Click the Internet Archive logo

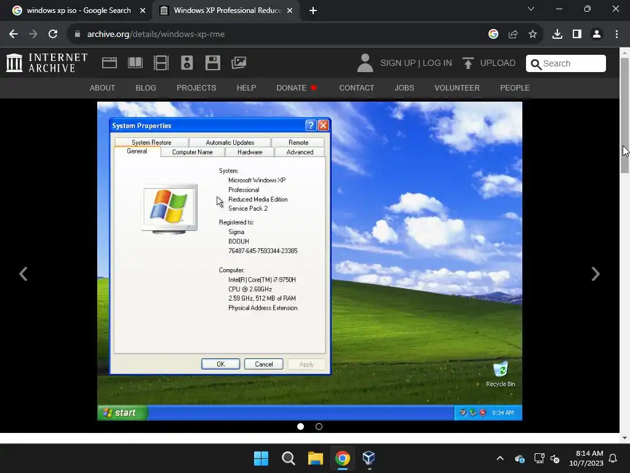47,63
